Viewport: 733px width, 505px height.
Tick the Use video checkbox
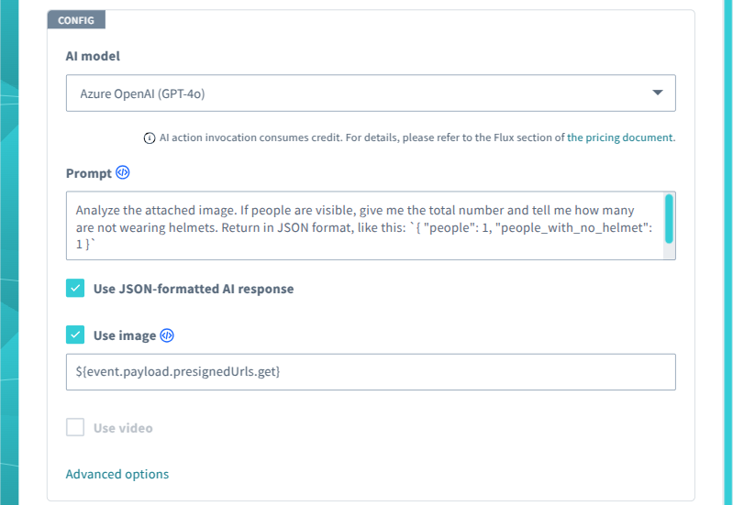tap(75, 428)
